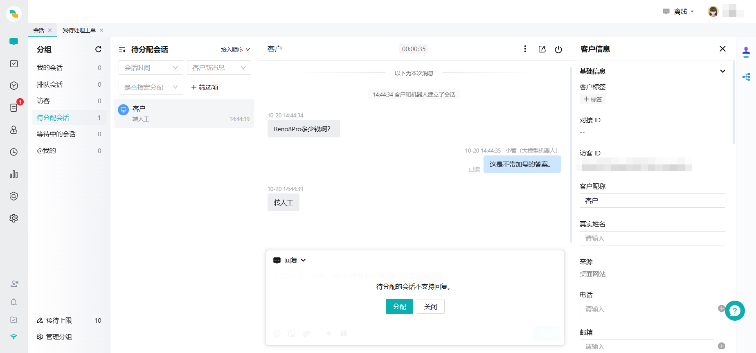
Task: Select @我的 group
Action: pos(69,151)
